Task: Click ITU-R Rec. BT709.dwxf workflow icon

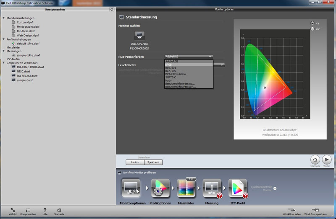Action: [13, 67]
